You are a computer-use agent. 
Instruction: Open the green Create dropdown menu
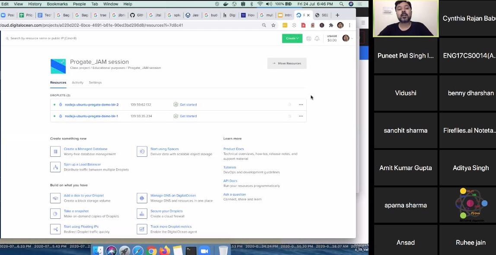292,38
